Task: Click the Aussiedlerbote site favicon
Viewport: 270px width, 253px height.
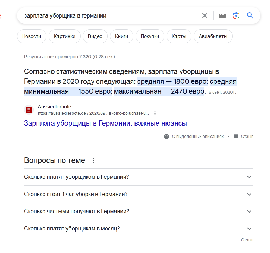Action: (29, 110)
